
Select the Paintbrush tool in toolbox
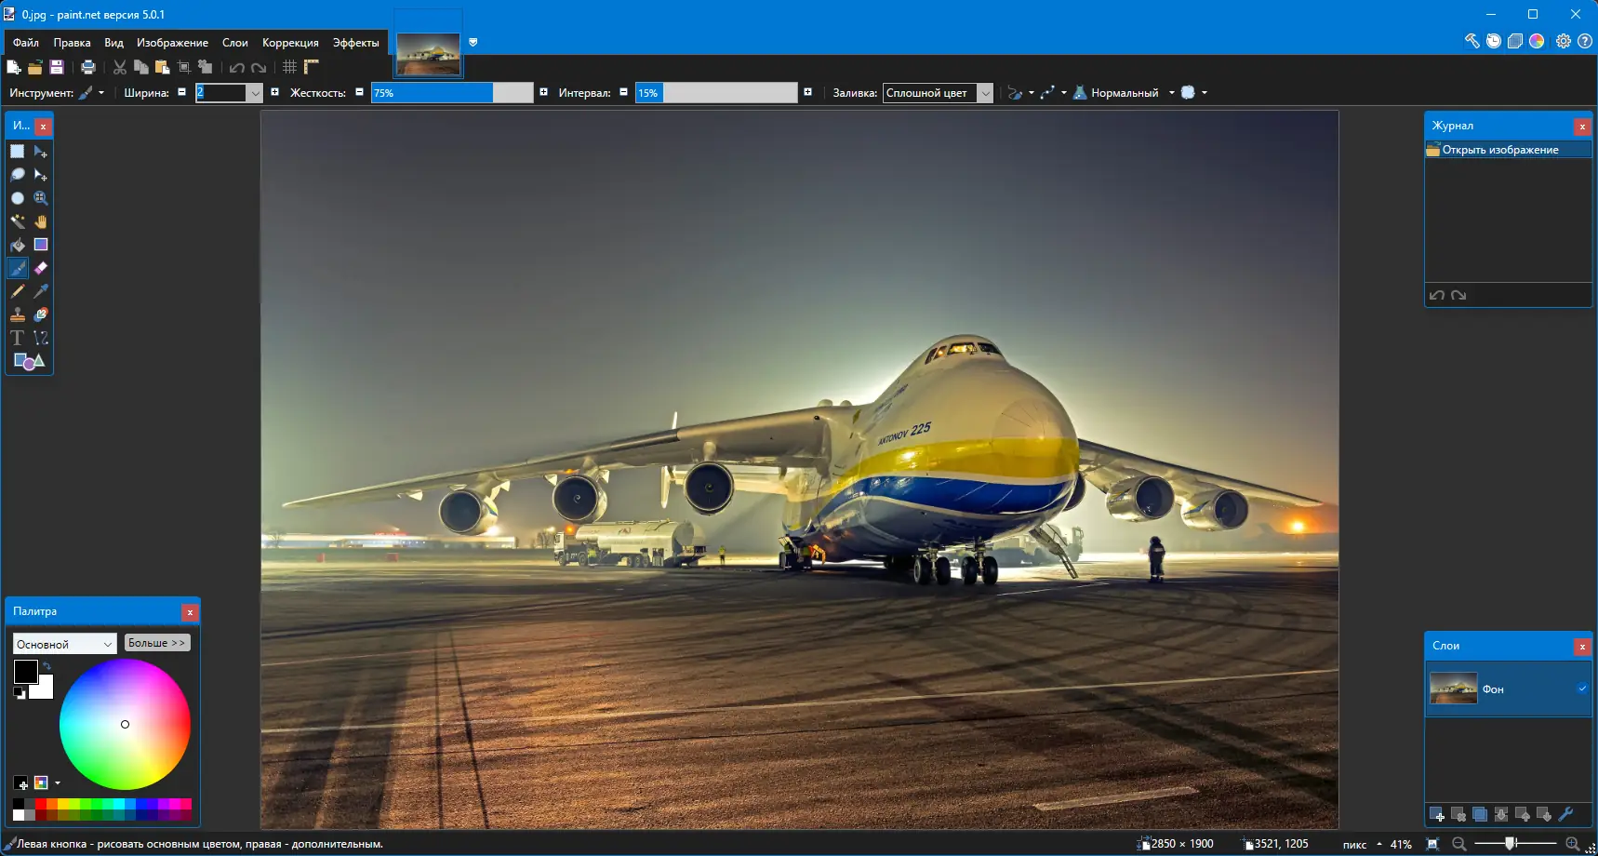pos(18,268)
